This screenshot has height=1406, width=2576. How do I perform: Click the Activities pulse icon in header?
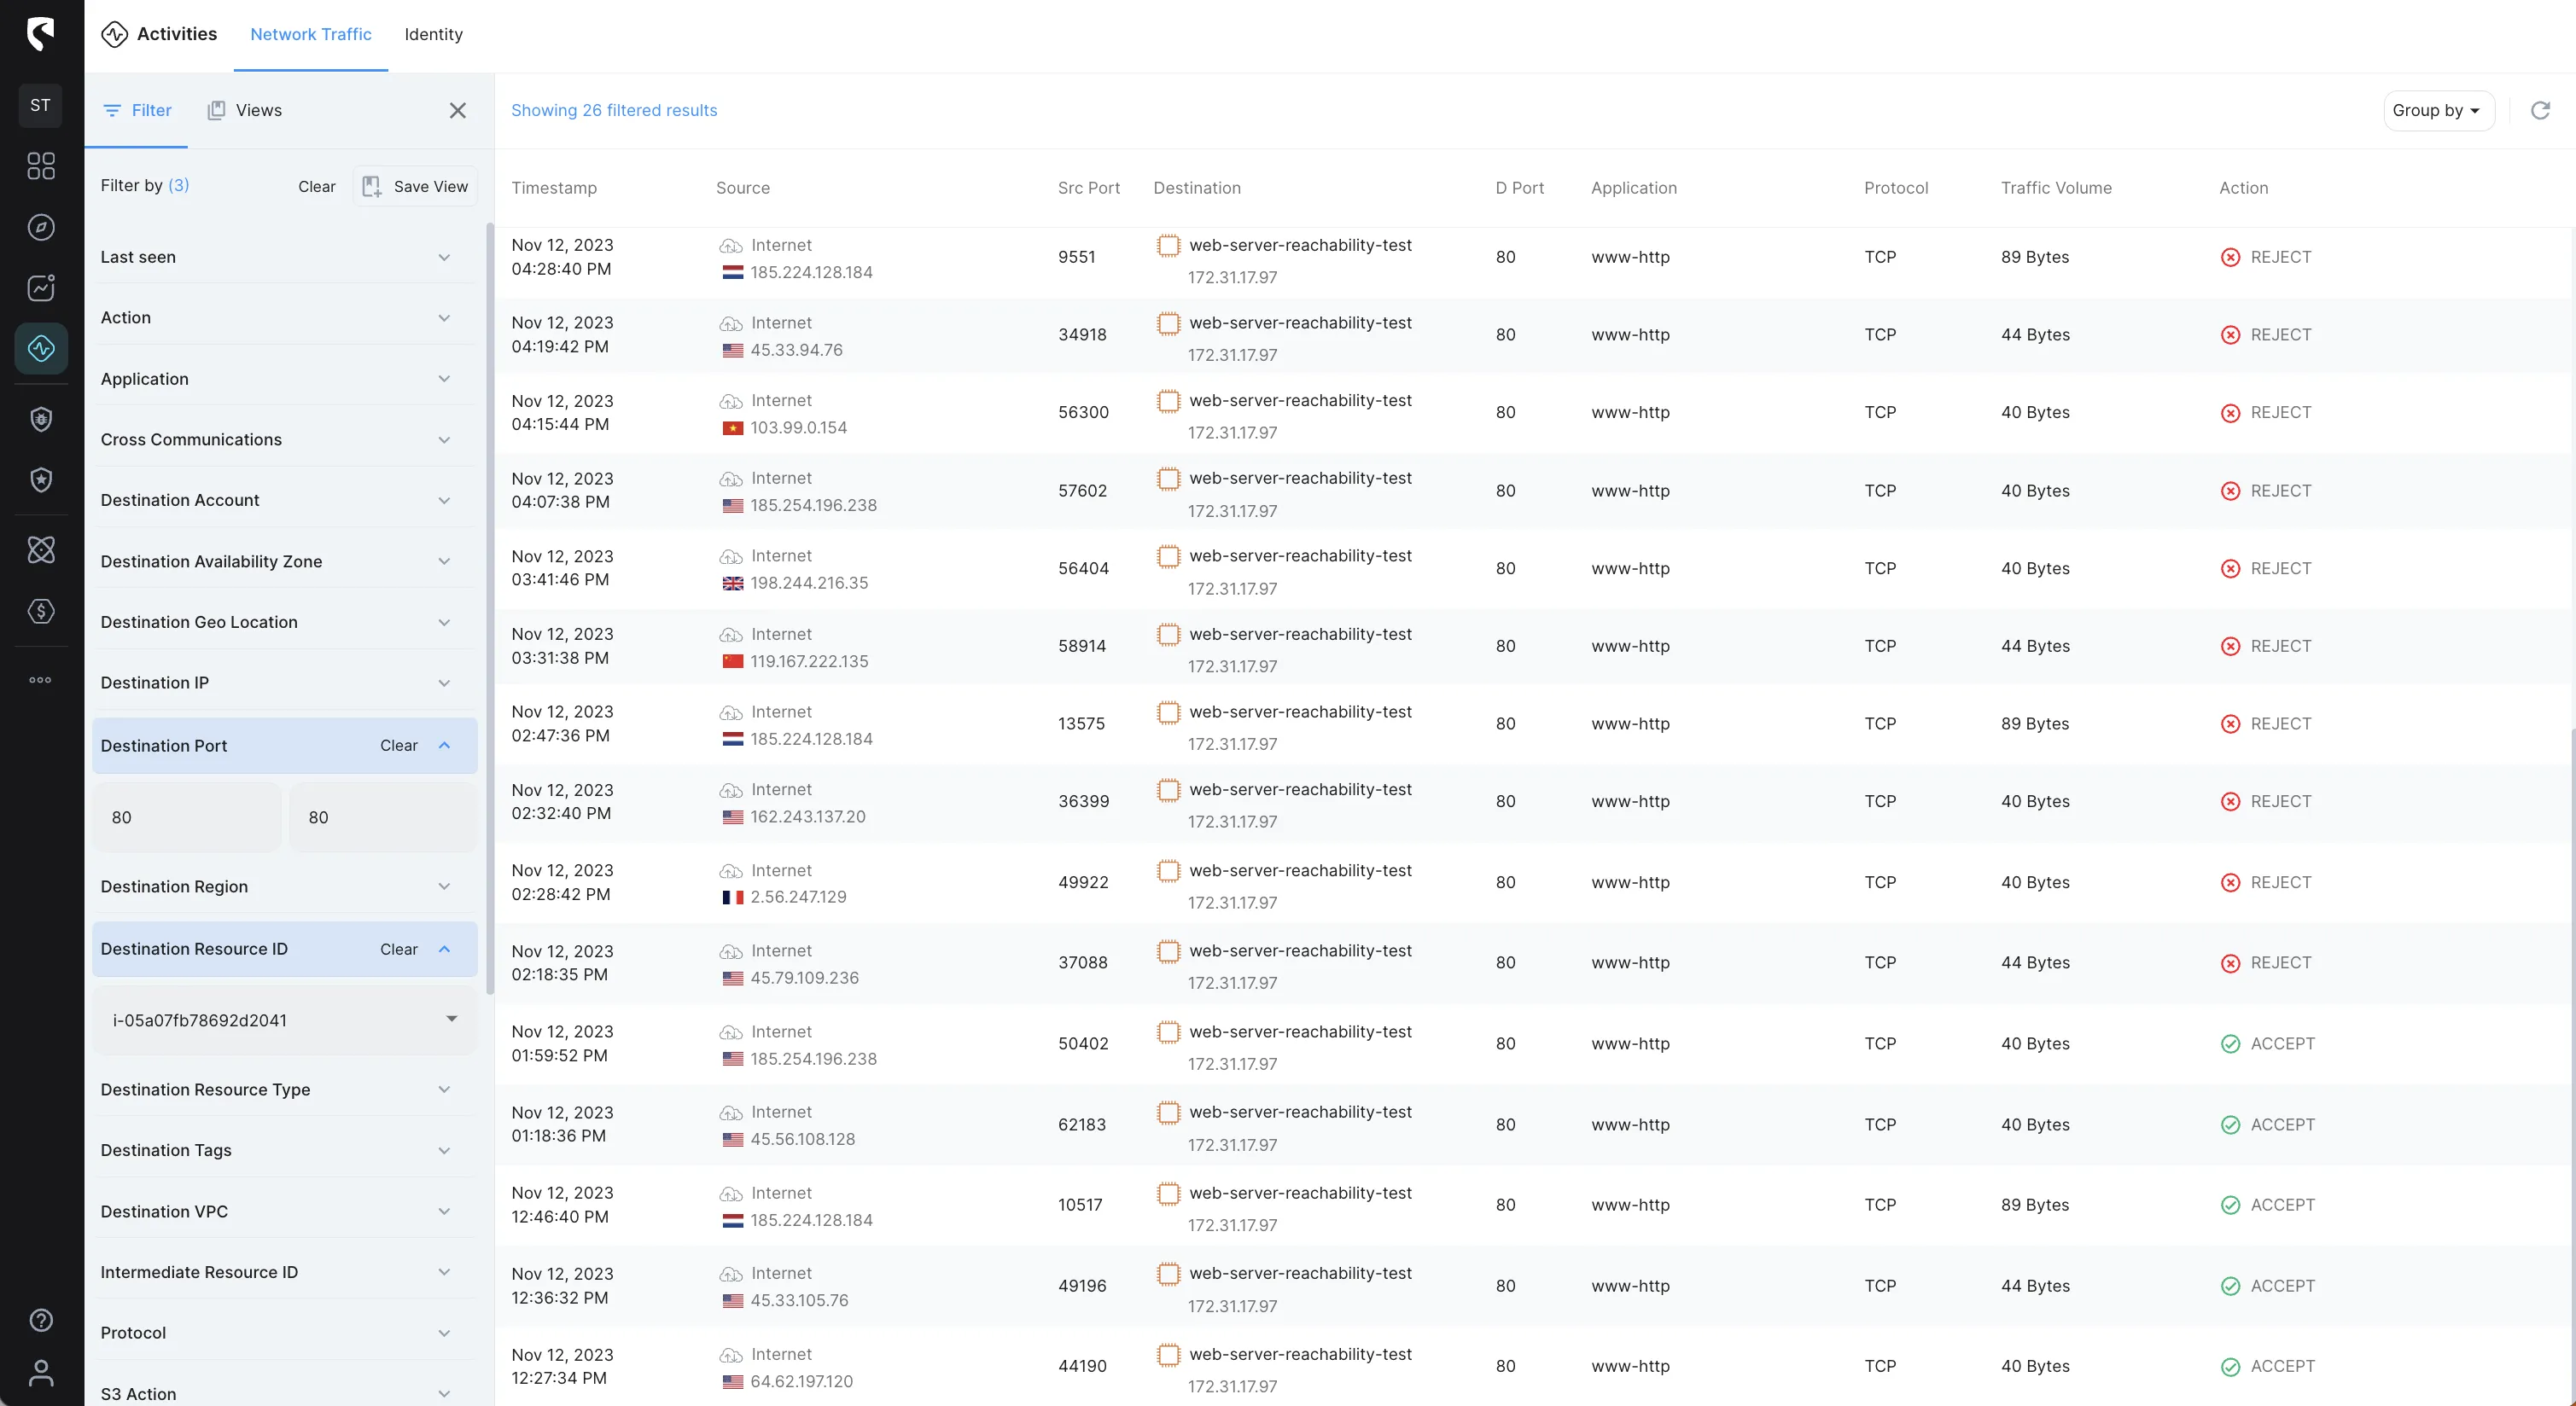tap(115, 34)
